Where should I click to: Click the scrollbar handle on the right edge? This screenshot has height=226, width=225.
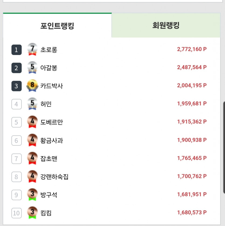point(224,147)
